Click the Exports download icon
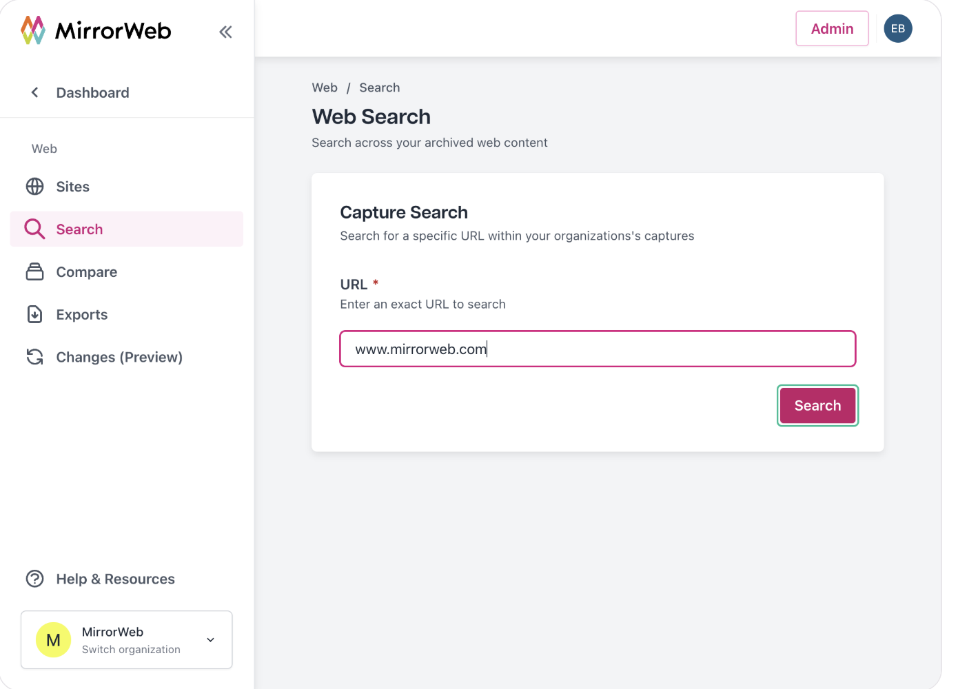The height and width of the screenshot is (689, 958). pyautogui.click(x=34, y=314)
